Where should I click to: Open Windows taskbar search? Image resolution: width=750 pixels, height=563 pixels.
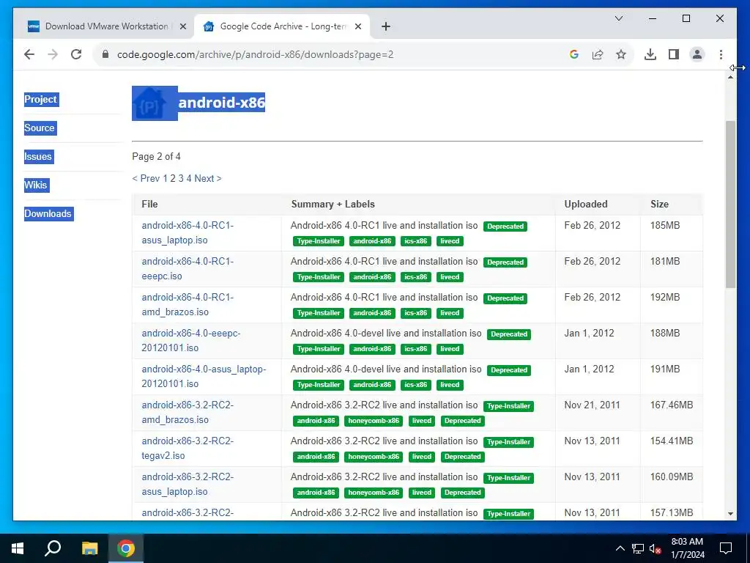[53, 548]
